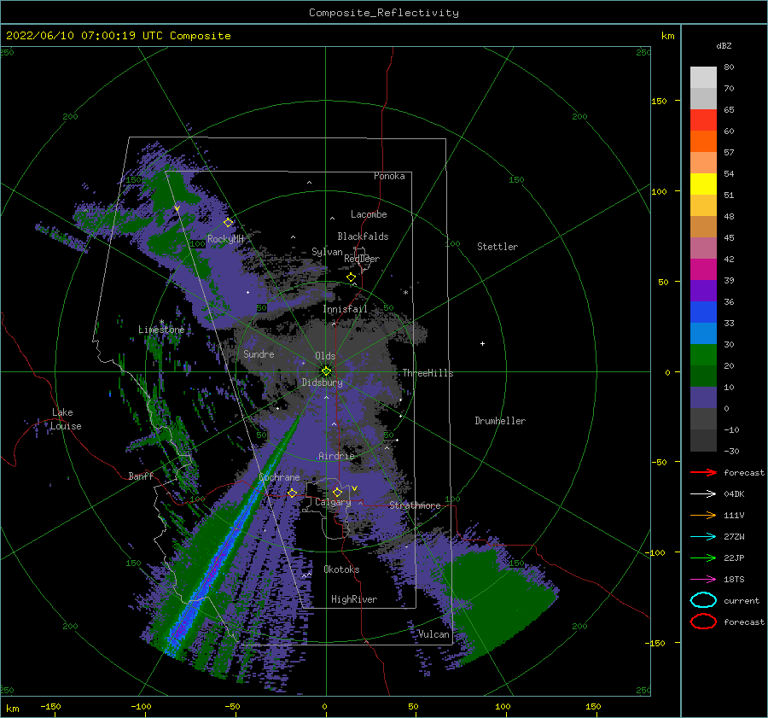
Task: Click the cyan current ellipse icon
Action: (x=703, y=600)
